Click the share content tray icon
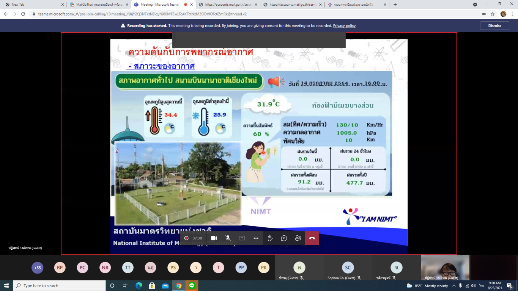Viewport: 518px width, 291px height. tap(242, 238)
